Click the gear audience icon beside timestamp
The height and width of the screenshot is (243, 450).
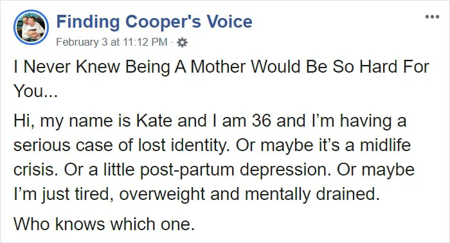pos(182,42)
